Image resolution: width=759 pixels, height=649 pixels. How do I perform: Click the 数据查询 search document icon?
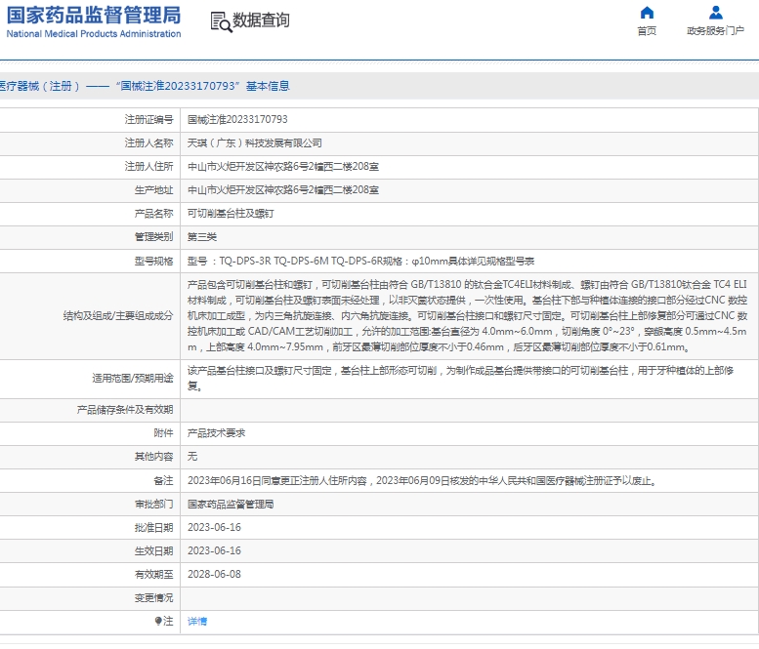[221, 21]
